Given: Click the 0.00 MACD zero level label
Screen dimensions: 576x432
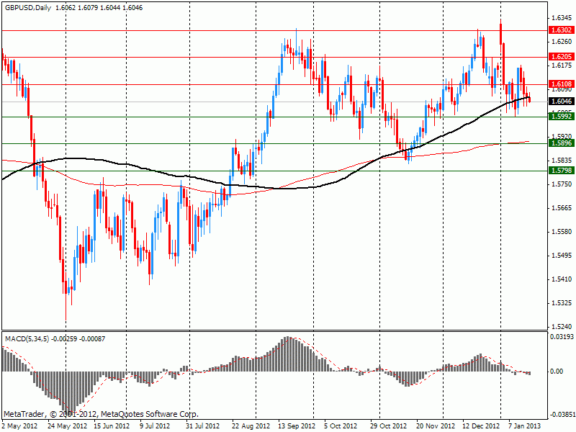Looking at the screenshot, I should [557, 372].
